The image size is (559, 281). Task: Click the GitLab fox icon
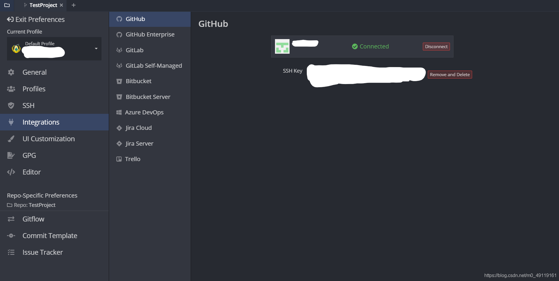coord(119,50)
